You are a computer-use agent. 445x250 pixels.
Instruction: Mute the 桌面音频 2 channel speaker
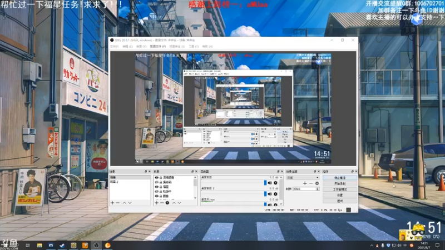[x=270, y=194]
